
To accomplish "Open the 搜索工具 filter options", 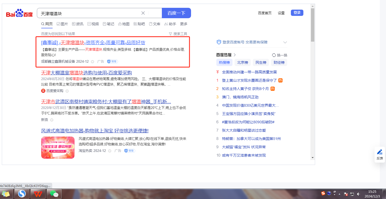I will (x=178, y=34).
